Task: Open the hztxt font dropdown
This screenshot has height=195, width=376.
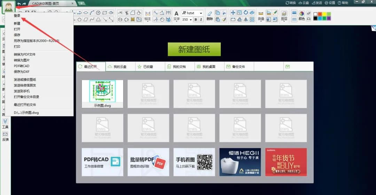Action: pos(201,13)
